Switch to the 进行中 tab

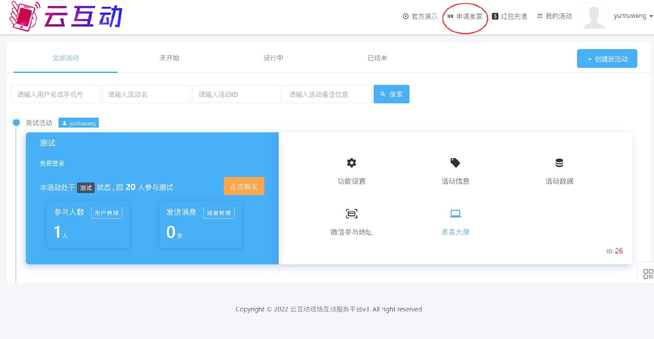click(x=273, y=58)
